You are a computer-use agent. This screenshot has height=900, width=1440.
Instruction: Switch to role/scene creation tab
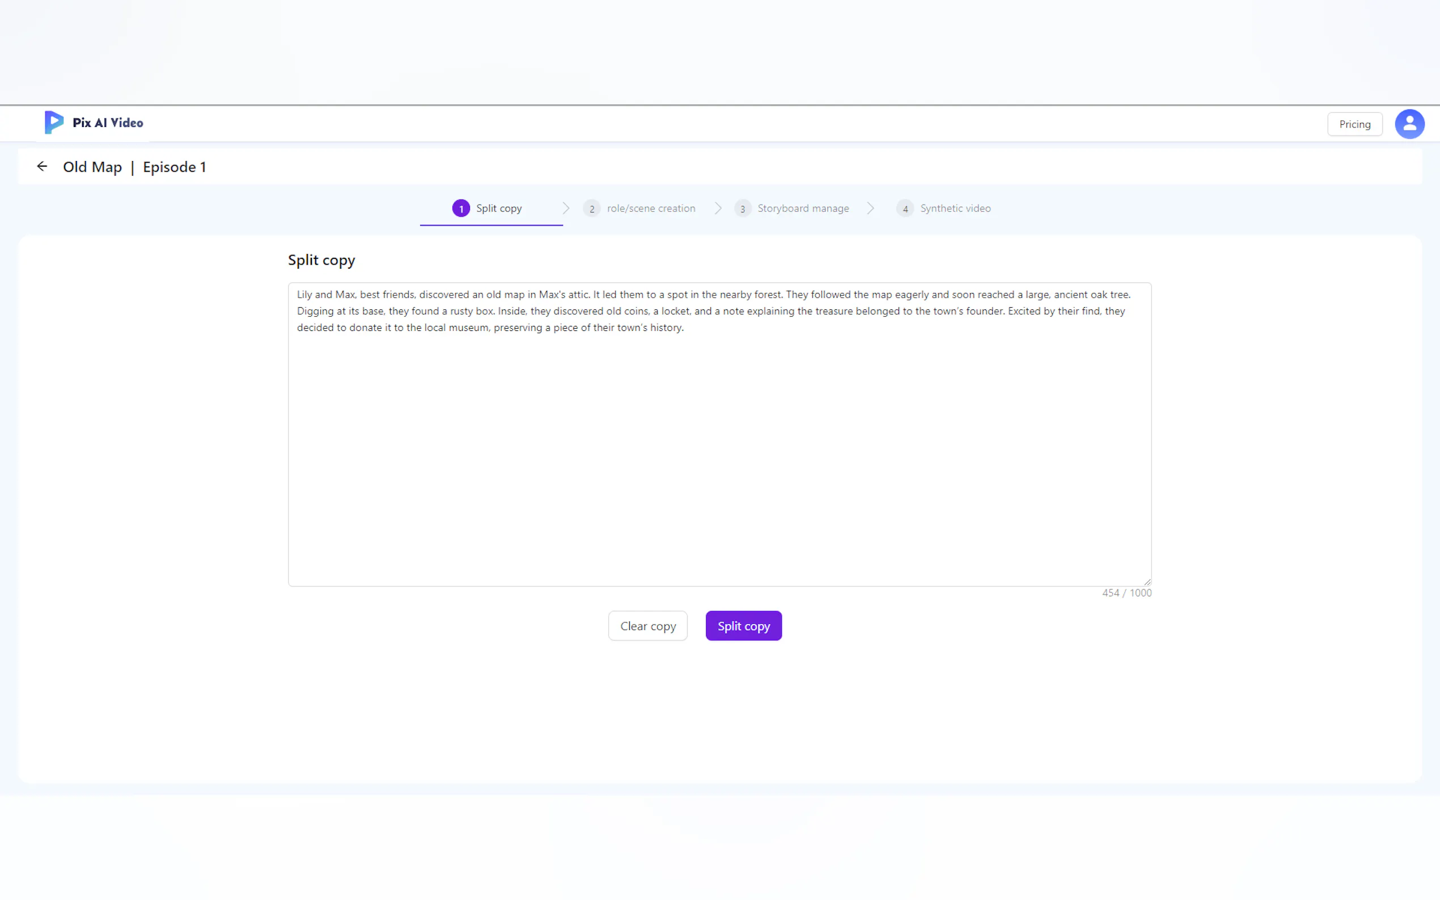(651, 209)
